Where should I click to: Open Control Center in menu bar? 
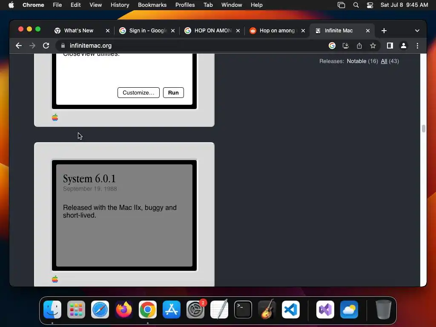click(x=370, y=5)
